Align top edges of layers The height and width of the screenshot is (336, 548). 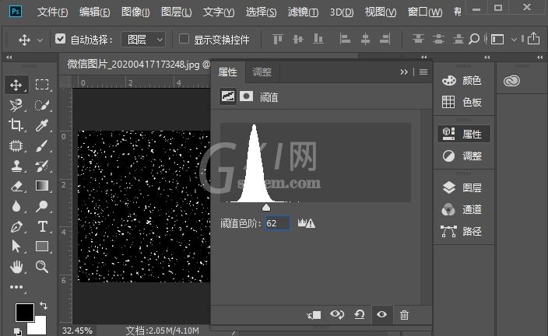pyautogui.click(x=277, y=39)
